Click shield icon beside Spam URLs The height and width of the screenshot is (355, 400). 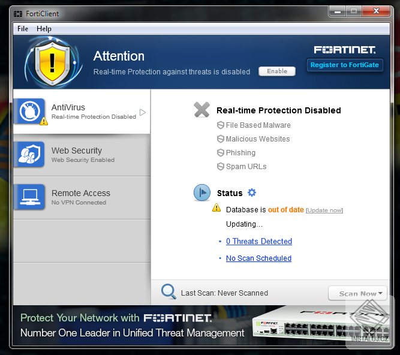(x=221, y=167)
